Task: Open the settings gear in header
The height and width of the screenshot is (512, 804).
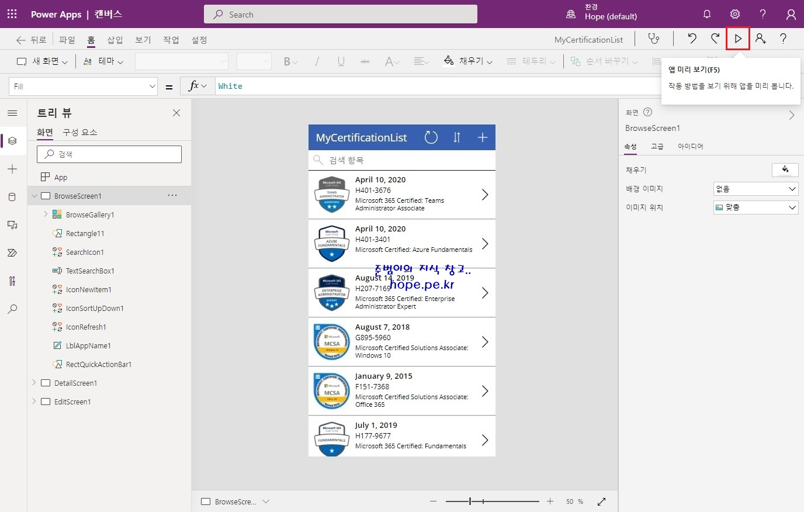Action: click(x=735, y=14)
